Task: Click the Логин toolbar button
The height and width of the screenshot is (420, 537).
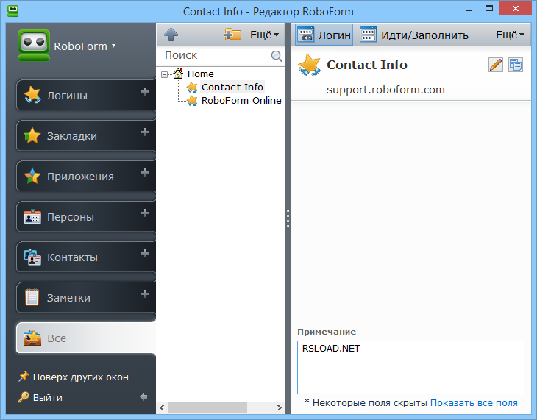Action: pos(324,35)
